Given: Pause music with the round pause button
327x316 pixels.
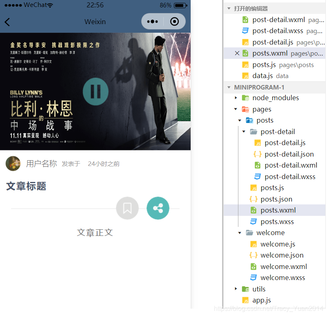Looking at the screenshot, I should pos(96,92).
